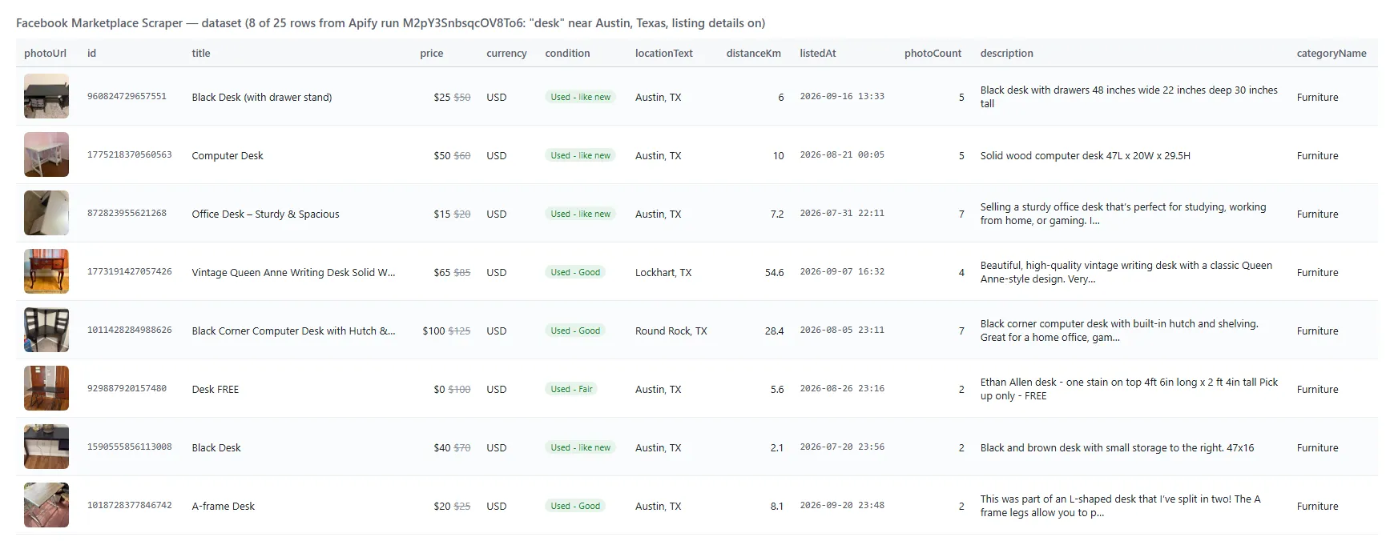Viewport: 1394px width, 549px height.
Task: Click the price column header
Action: pos(431,53)
